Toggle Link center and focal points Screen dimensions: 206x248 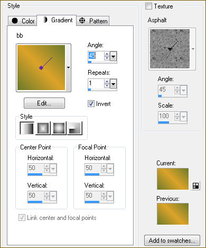22,217
